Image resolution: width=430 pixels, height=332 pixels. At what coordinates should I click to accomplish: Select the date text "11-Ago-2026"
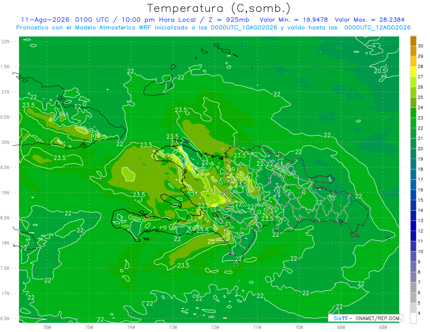[x=46, y=20]
